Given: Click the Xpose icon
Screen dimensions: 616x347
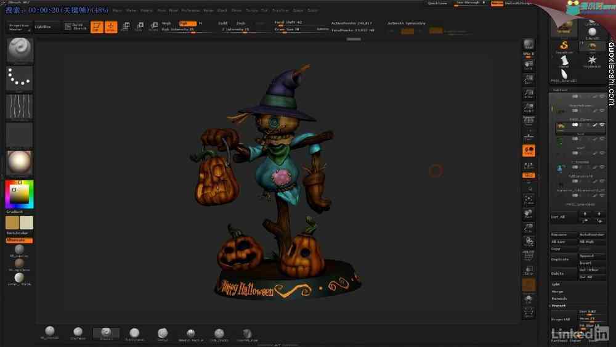Looking at the screenshot, I should (529, 312).
